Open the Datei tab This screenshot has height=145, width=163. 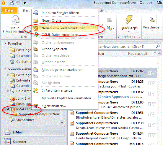tap(9, 10)
